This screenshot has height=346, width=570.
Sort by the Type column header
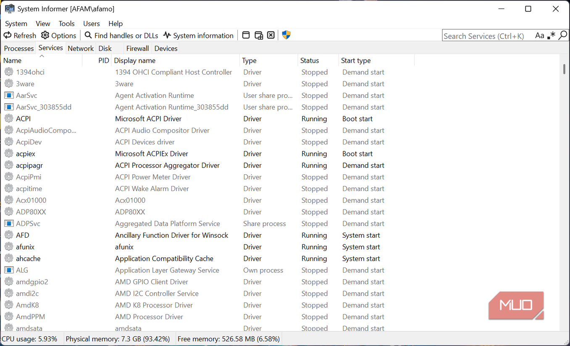tap(268, 60)
